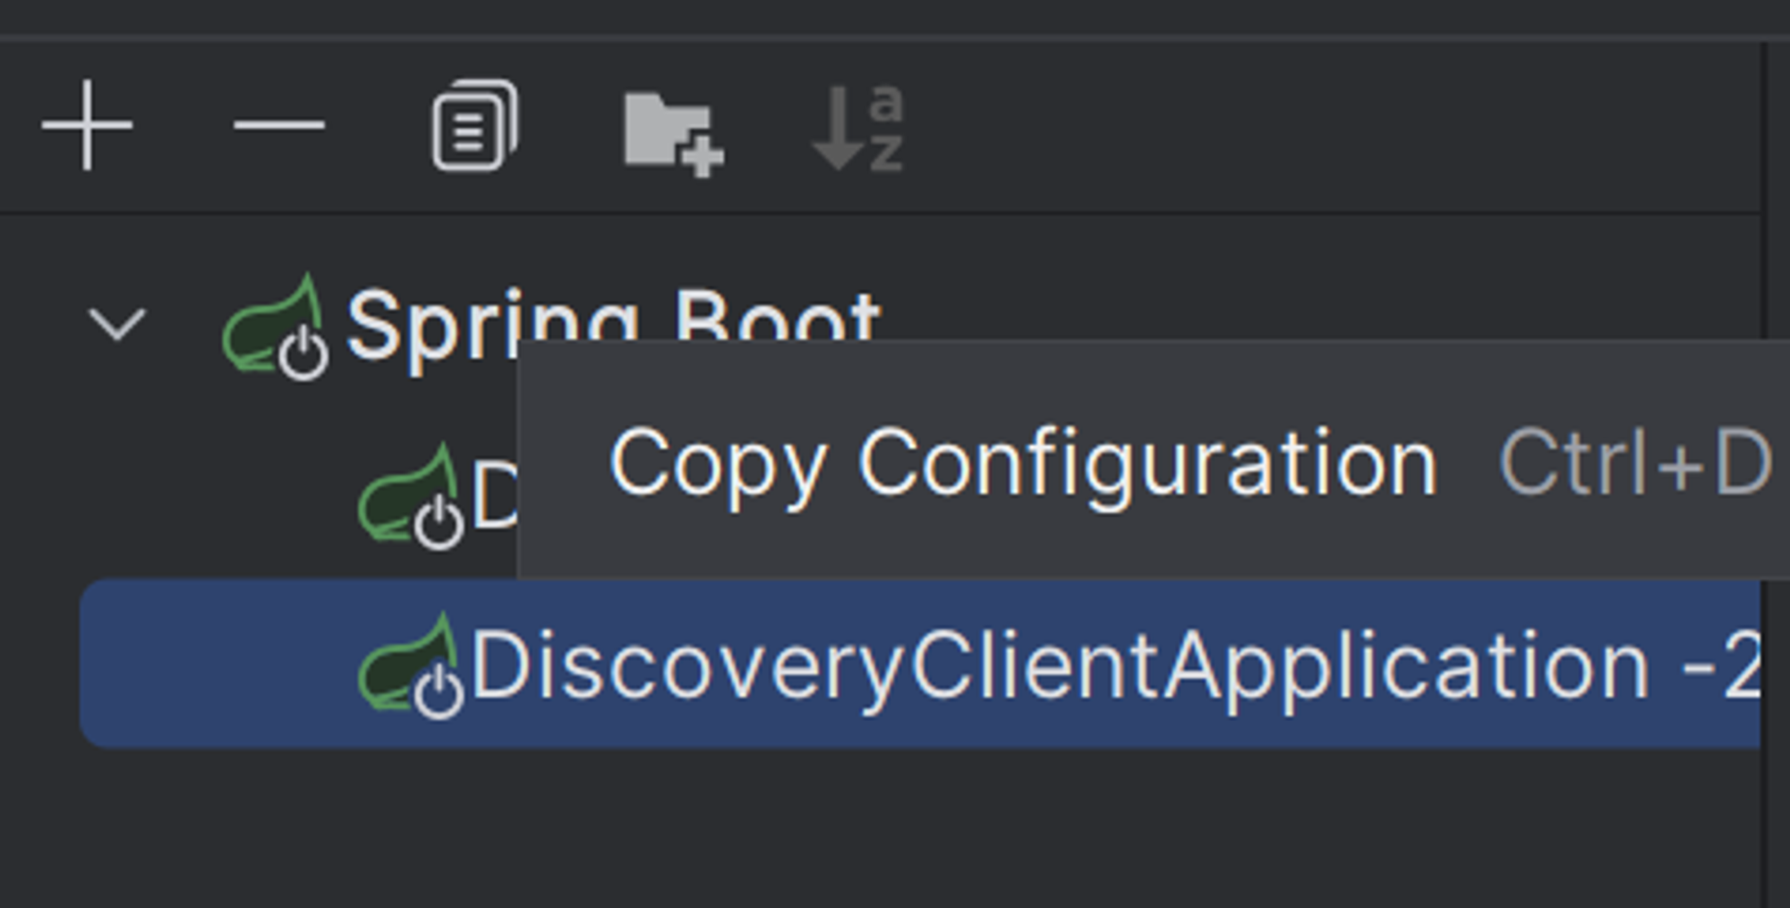Click the icon of DiscoveryClientApplication -2
This screenshot has width=1790, height=908.
coord(412,666)
